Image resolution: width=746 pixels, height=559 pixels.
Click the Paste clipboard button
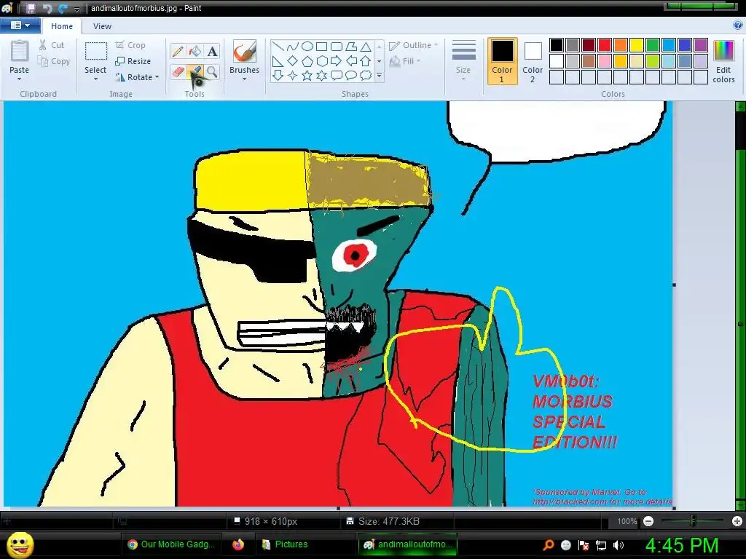[20, 57]
